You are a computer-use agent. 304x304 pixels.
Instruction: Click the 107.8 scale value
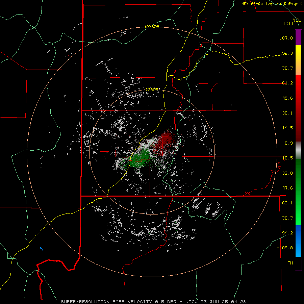[x=286, y=38]
